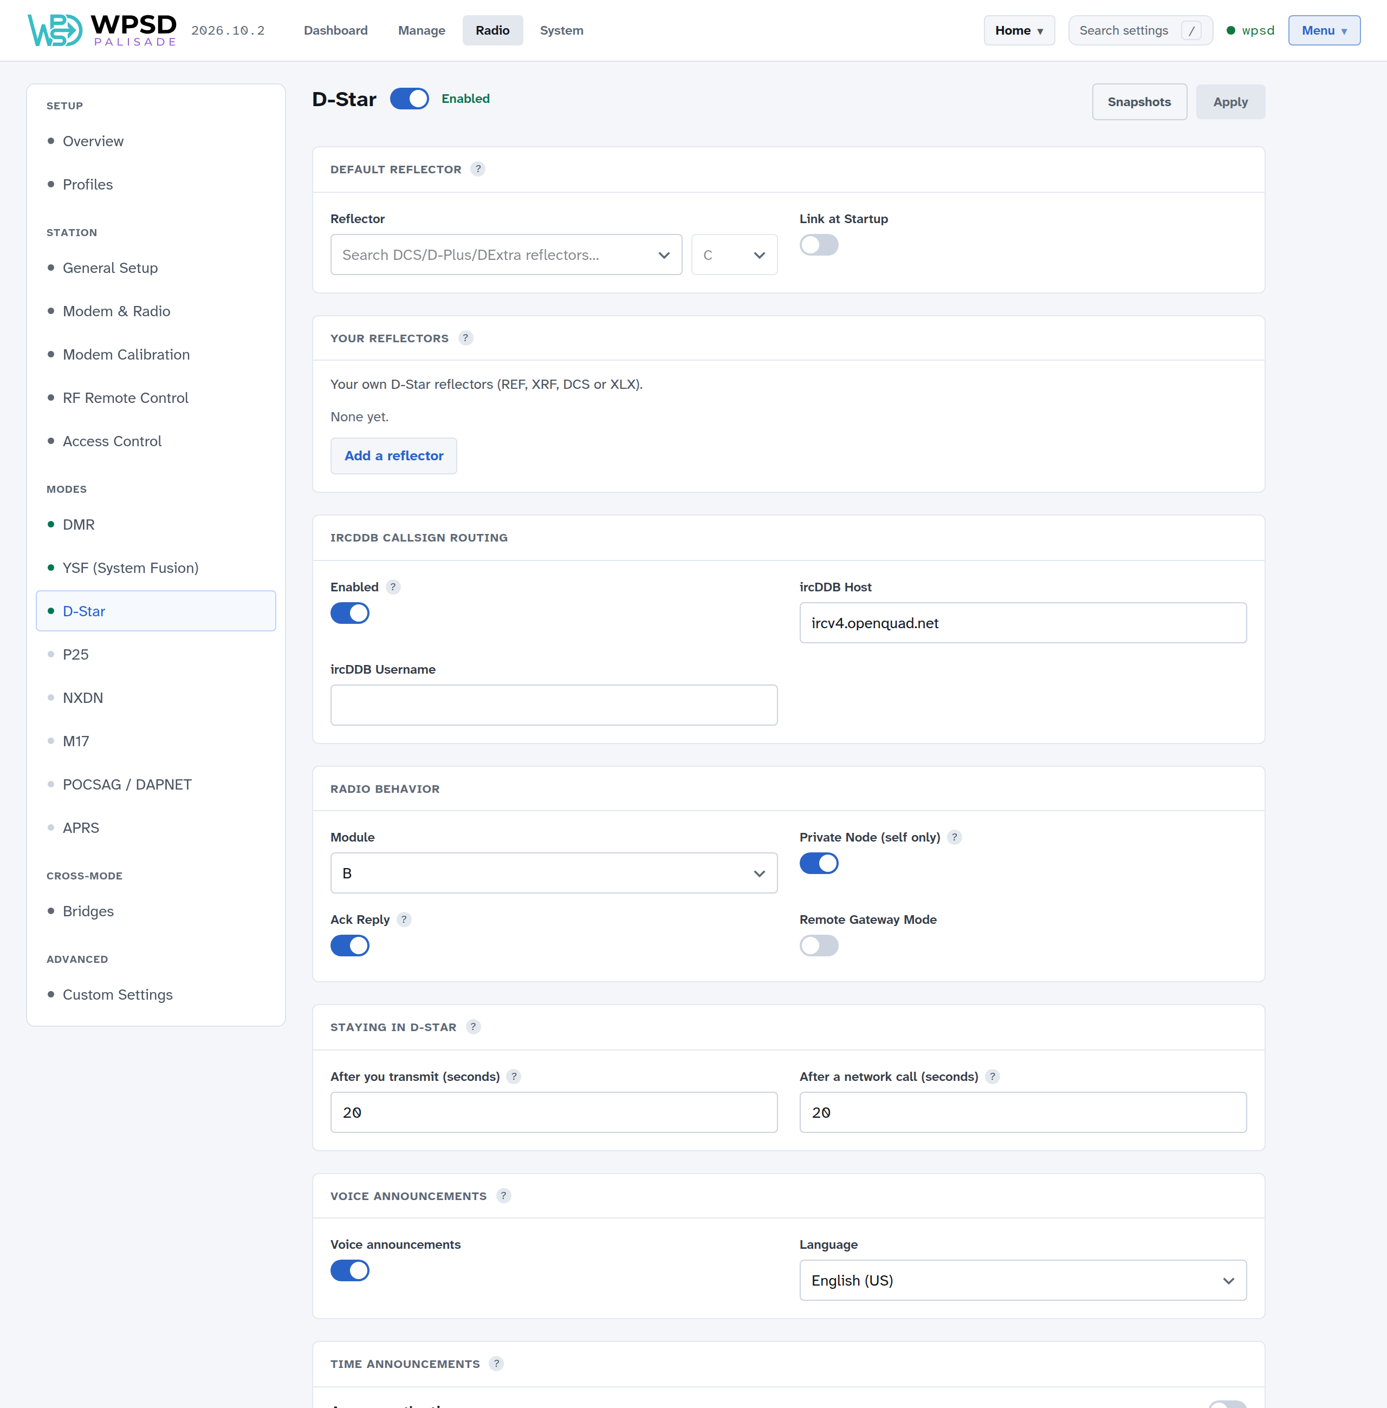Open YSF (System Fusion) in sidebar
This screenshot has width=1387, height=1408.
156,568
